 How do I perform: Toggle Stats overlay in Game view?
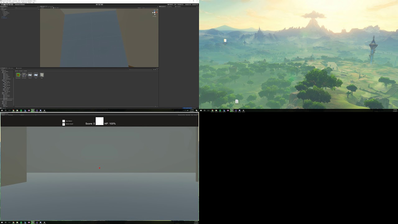[x=192, y=115]
